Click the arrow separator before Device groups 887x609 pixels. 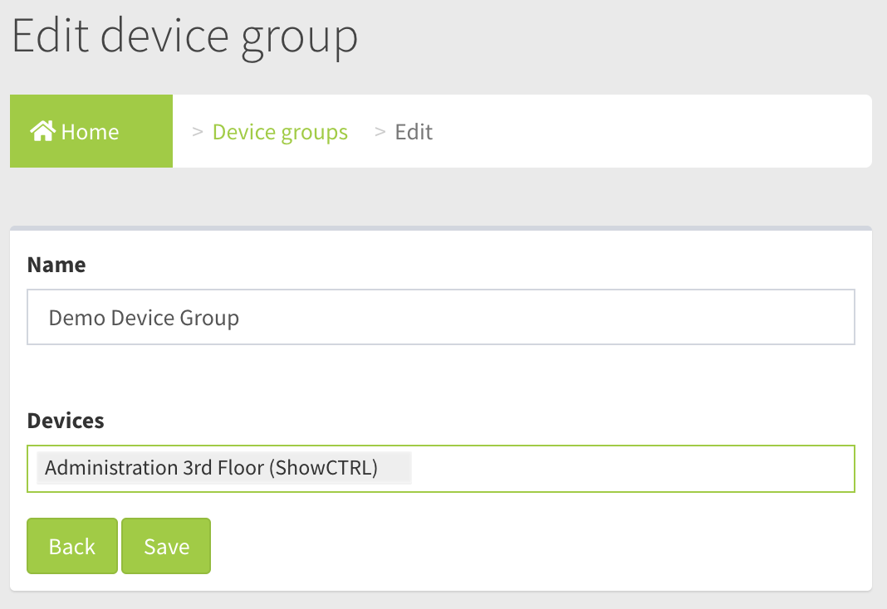pos(198,132)
